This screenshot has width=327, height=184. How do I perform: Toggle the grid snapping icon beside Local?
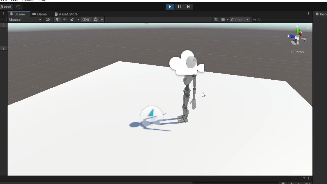click(18, 7)
